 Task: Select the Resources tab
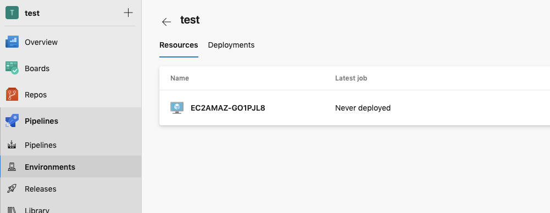(179, 45)
